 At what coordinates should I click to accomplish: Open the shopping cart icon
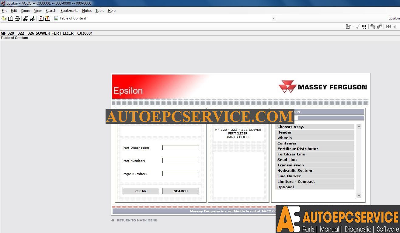coord(364,26)
